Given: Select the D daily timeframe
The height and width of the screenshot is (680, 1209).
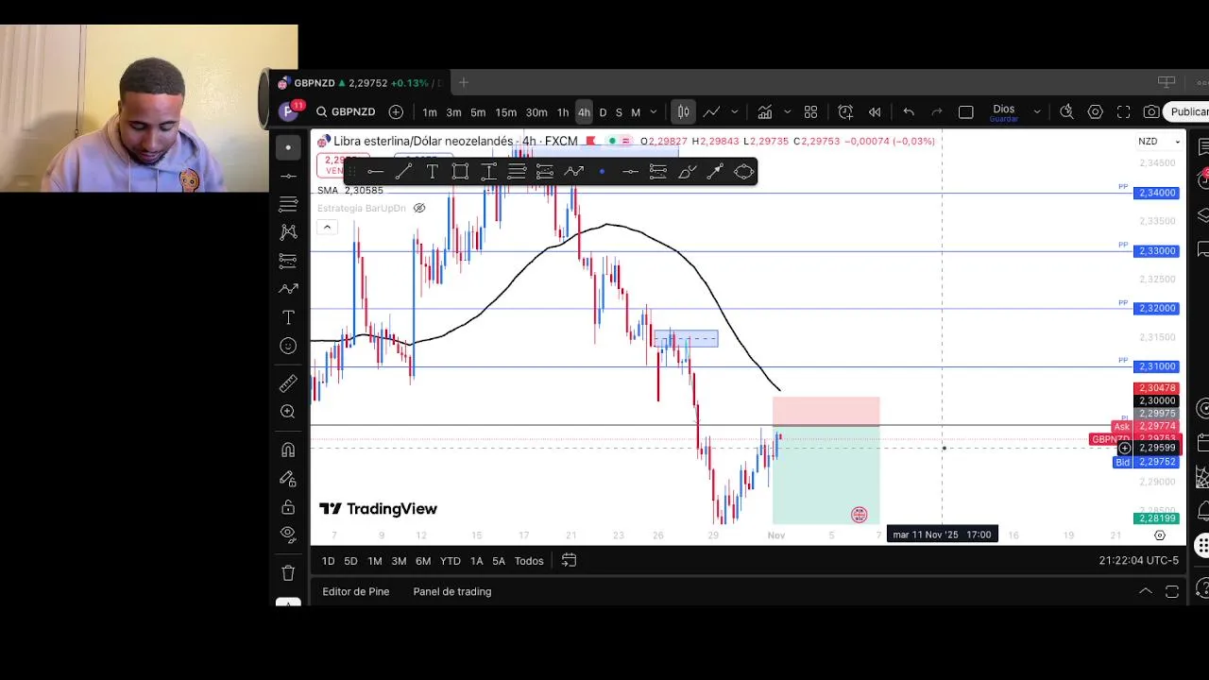Looking at the screenshot, I should tap(603, 112).
